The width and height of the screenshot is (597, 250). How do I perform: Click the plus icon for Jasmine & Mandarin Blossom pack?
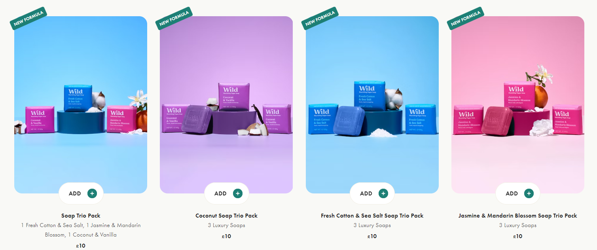click(x=529, y=193)
